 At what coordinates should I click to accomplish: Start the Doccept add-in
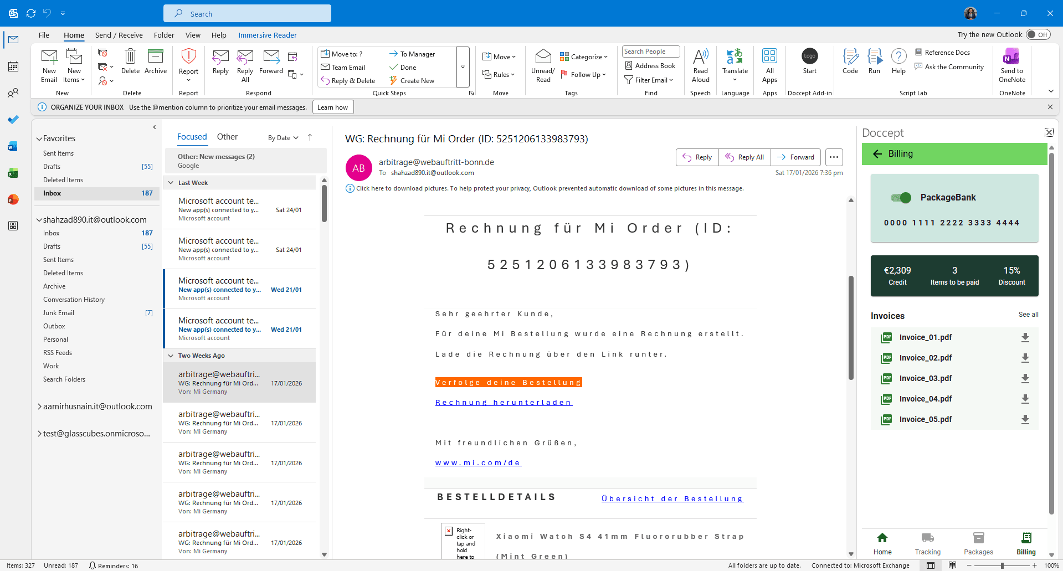coord(809,61)
